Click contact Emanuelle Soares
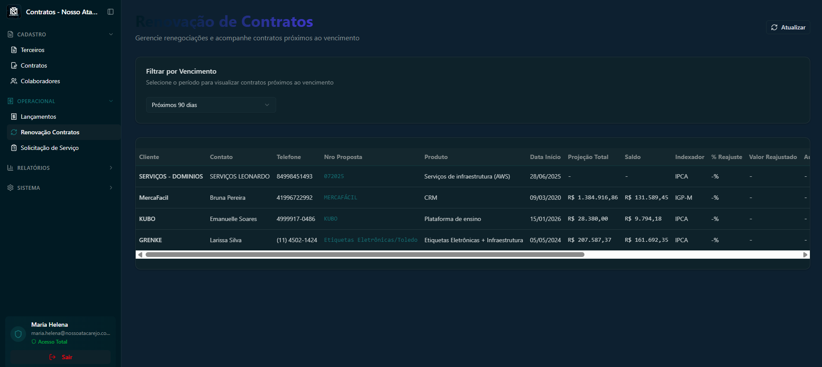The width and height of the screenshot is (822, 367). tap(233, 219)
